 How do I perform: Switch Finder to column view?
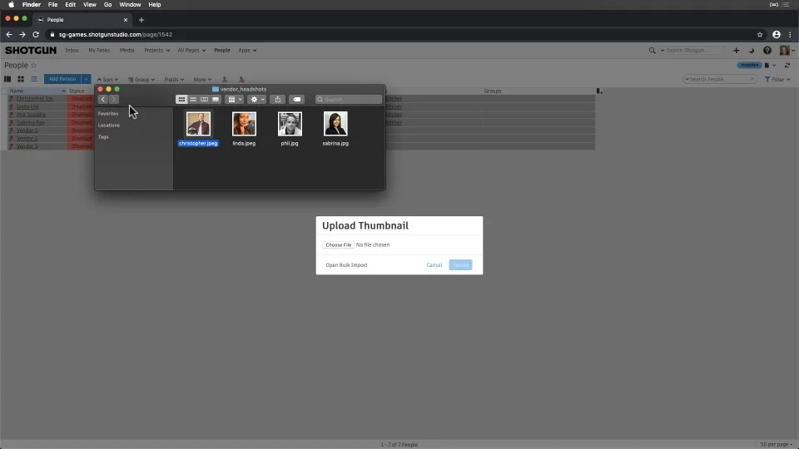tap(204, 99)
